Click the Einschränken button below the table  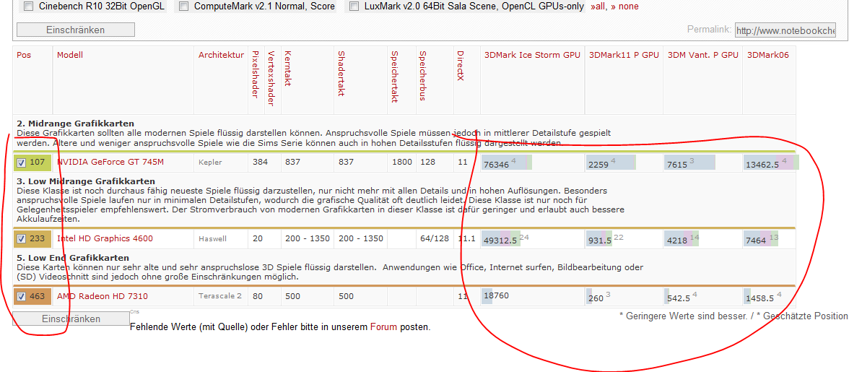pyautogui.click(x=71, y=319)
